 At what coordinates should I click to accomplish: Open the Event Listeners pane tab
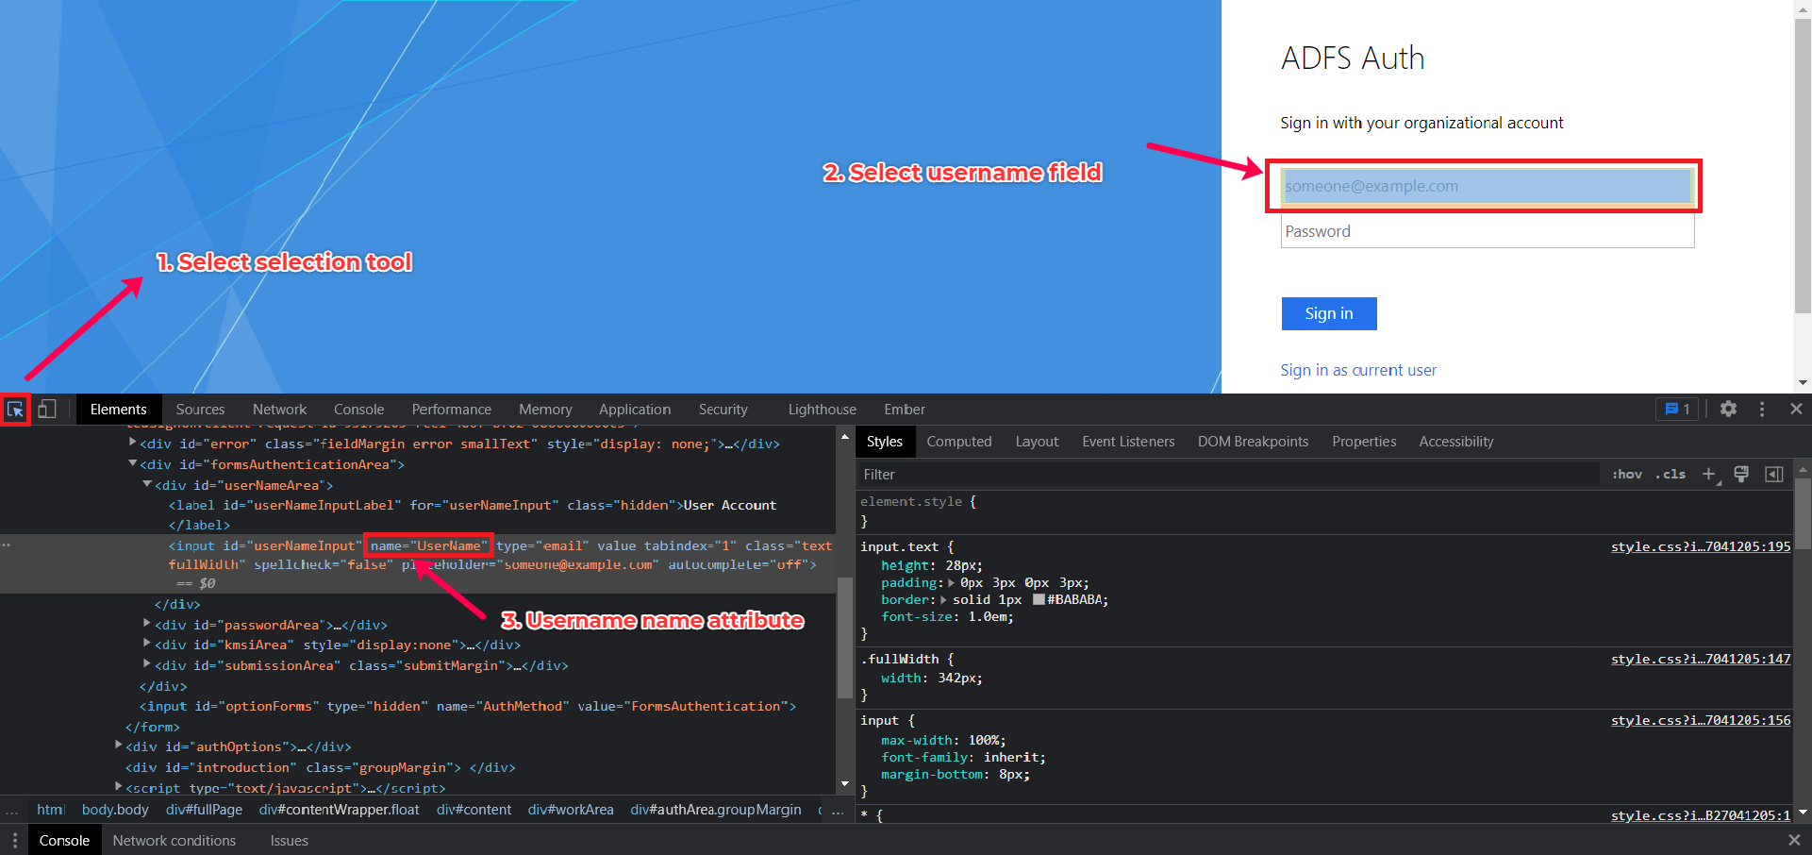pyautogui.click(x=1128, y=442)
